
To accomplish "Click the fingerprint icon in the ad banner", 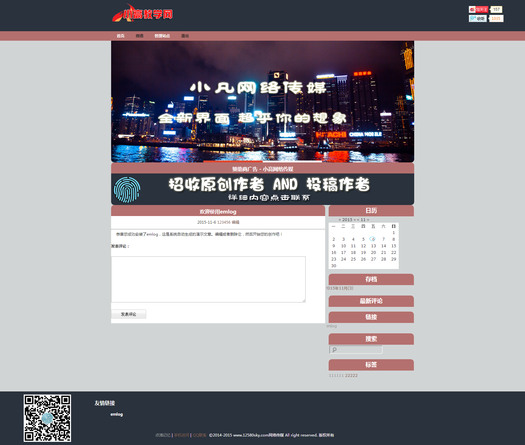I will coord(127,190).
